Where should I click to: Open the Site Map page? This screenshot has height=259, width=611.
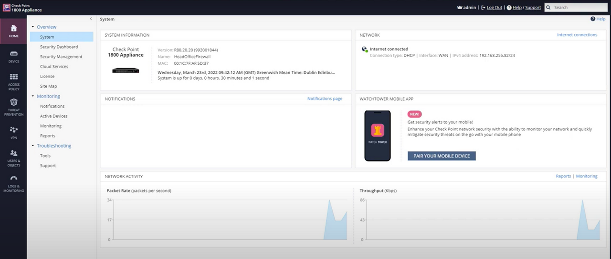(49, 86)
